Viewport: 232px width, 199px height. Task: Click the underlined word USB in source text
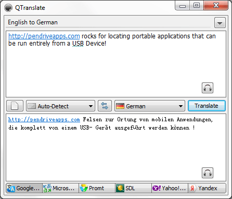pos(78,44)
